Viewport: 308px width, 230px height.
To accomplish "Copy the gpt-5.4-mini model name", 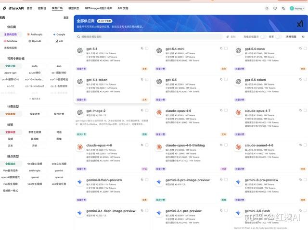I will pos(221,48).
